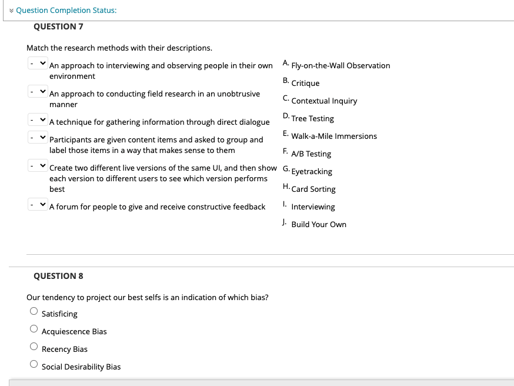Image resolution: width=514 pixels, height=386 pixels.
Task: Open the dropdown for unobtrusive field research
Action: [38, 91]
